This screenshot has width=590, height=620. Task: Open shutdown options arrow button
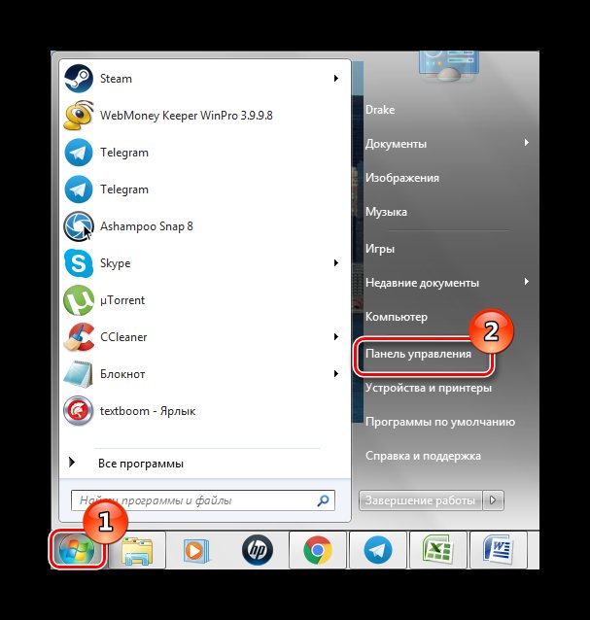[x=493, y=500]
